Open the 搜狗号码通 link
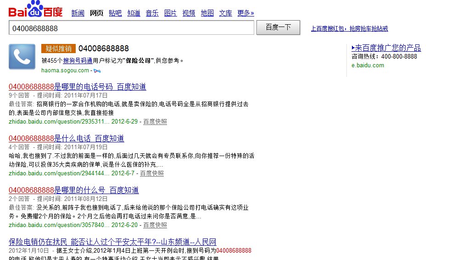Screen dimensions: 474x260 click(x=78, y=60)
